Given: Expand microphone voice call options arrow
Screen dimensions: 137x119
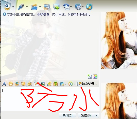Looking at the screenshot, I should point(27,7).
